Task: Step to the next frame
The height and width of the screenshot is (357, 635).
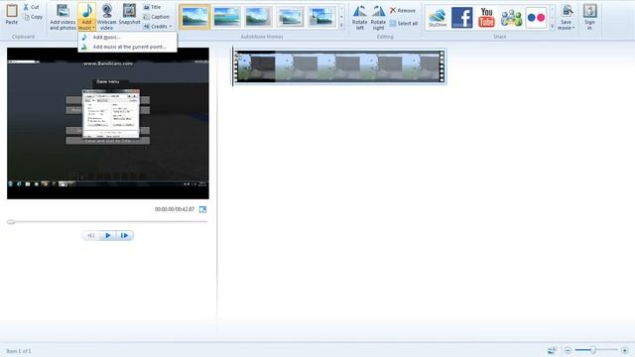Action: click(125, 235)
